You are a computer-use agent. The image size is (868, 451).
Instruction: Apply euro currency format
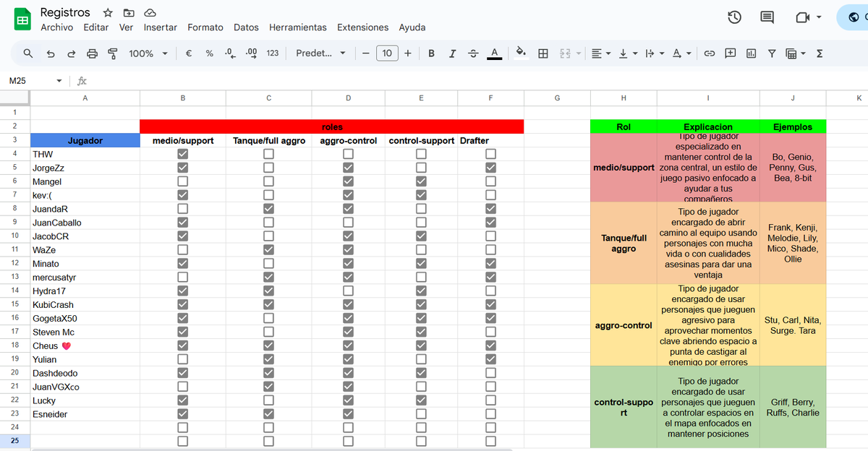click(188, 53)
